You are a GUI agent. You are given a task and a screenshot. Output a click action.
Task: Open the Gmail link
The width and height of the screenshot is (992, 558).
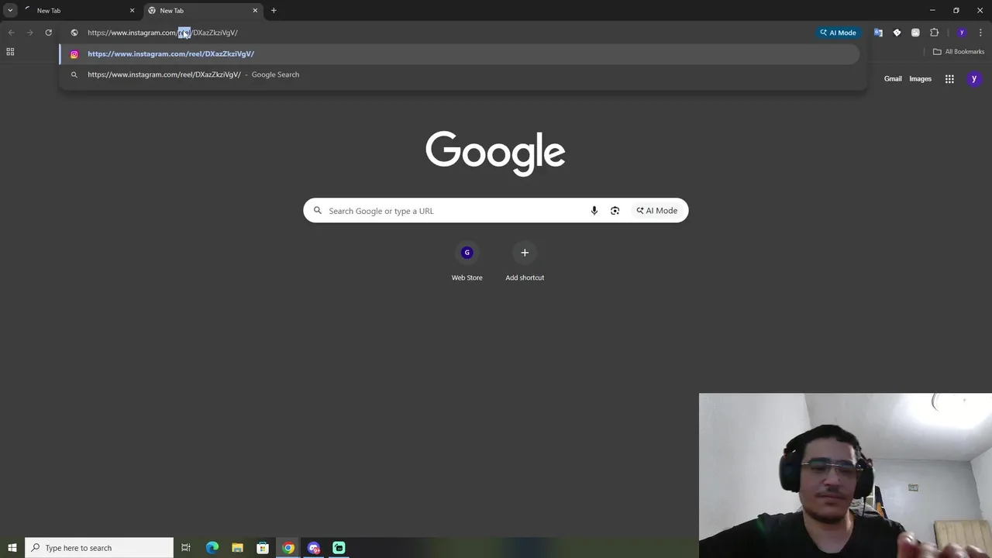pyautogui.click(x=893, y=79)
